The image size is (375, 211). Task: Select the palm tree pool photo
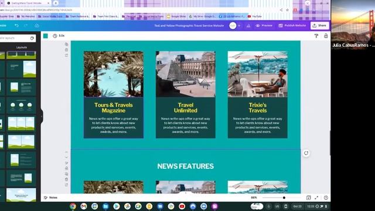coord(114,74)
